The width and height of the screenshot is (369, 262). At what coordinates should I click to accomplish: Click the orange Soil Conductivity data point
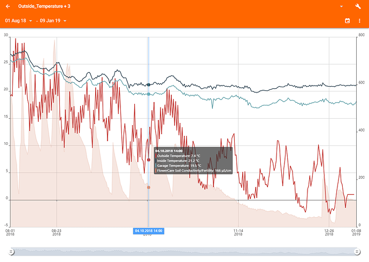pos(149,188)
